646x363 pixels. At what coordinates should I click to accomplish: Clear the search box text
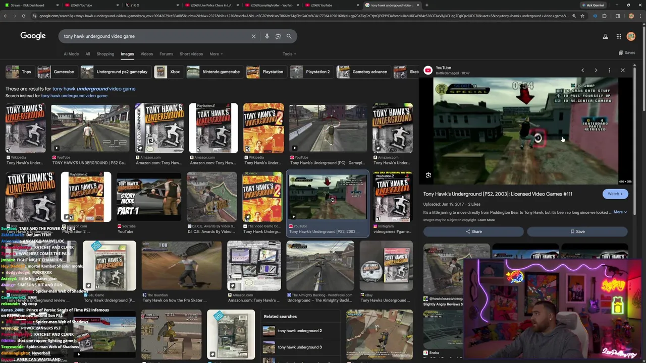click(253, 36)
